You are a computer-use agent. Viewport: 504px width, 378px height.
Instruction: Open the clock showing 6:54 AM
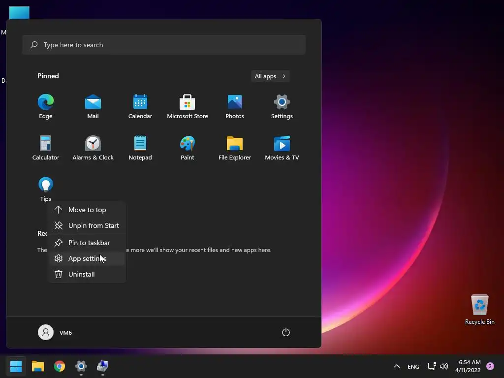(468, 366)
